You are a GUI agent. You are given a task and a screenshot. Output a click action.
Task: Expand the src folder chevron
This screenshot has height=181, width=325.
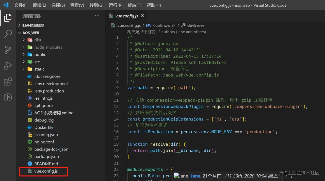[x=24, y=62]
